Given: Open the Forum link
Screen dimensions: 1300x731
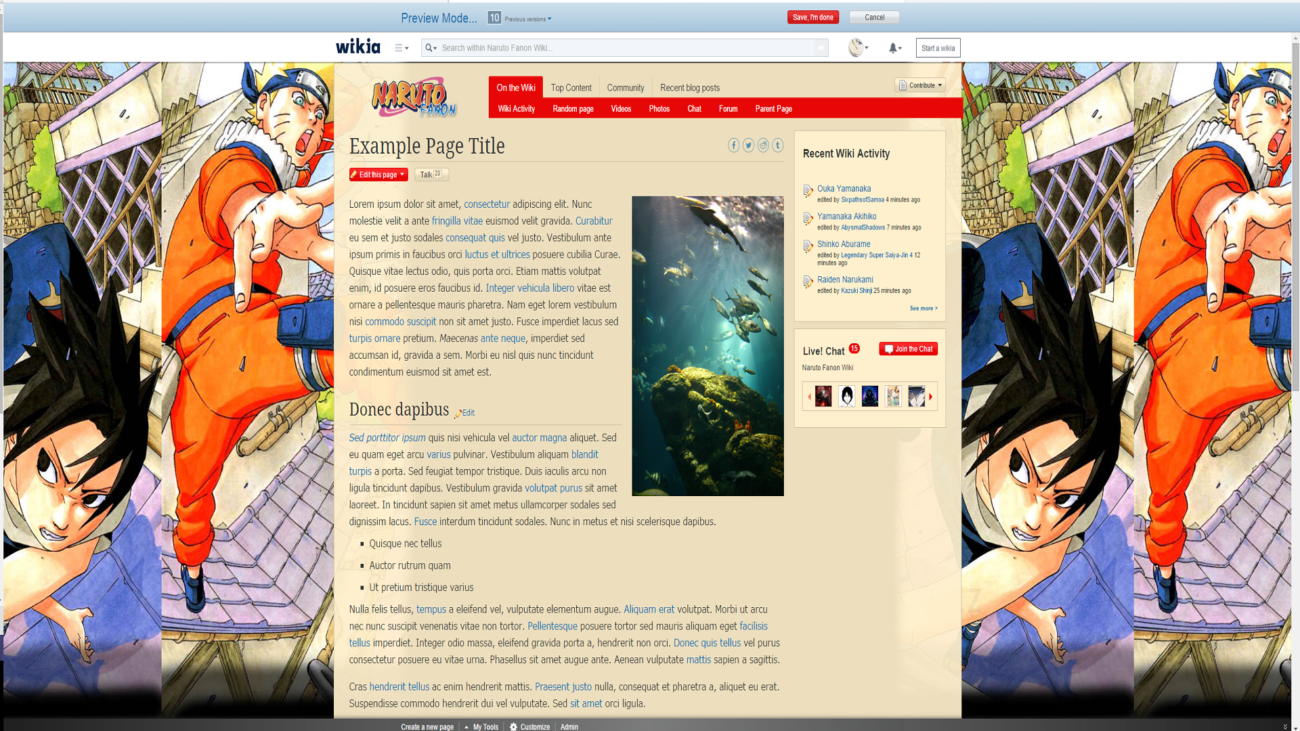Looking at the screenshot, I should tap(728, 109).
